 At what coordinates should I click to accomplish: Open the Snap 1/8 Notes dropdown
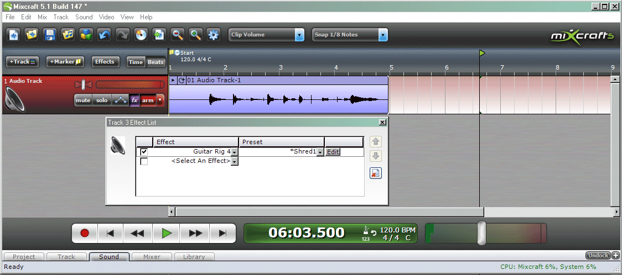[383, 35]
